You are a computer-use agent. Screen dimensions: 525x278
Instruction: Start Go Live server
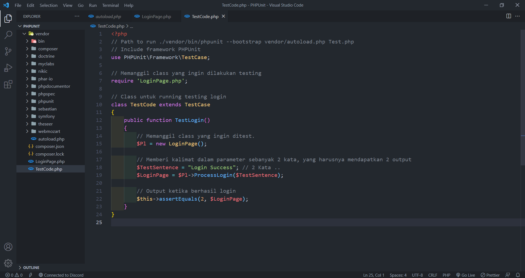pyautogui.click(x=466, y=275)
